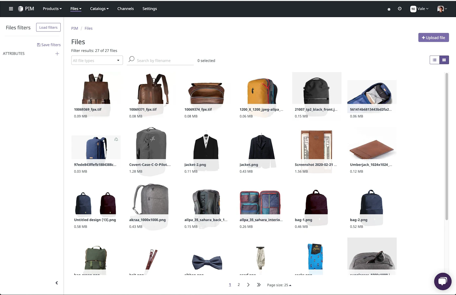Click the Upload file button
Image resolution: width=456 pixels, height=295 pixels.
(433, 38)
